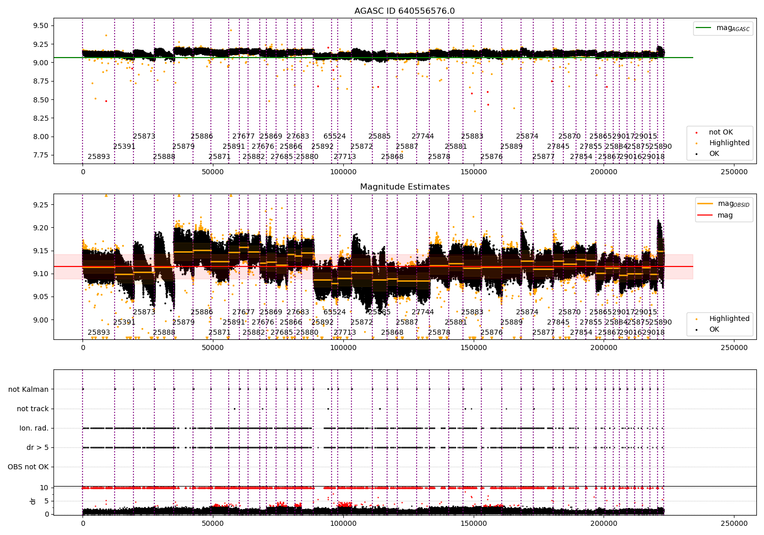This screenshot has width=764, height=535.
Task: Click the 9.15 y-axis tick label
Action: [x=41, y=251]
